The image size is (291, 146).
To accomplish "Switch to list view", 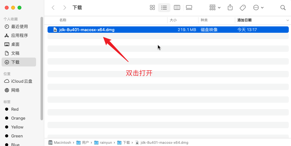I will (164, 8).
